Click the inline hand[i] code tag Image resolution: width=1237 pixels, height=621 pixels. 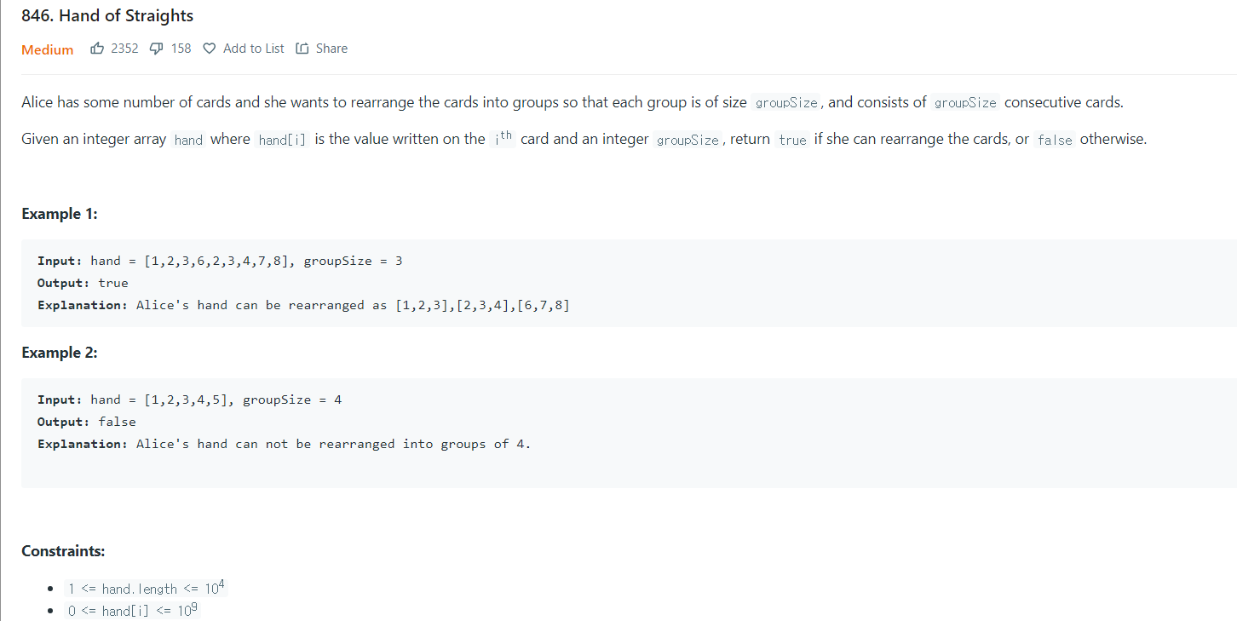pos(282,139)
